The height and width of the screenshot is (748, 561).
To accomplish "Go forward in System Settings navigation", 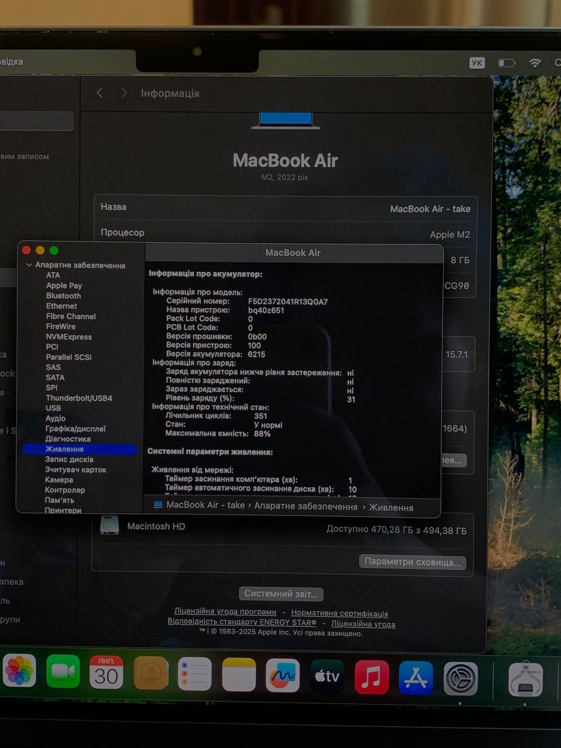I will click(124, 93).
